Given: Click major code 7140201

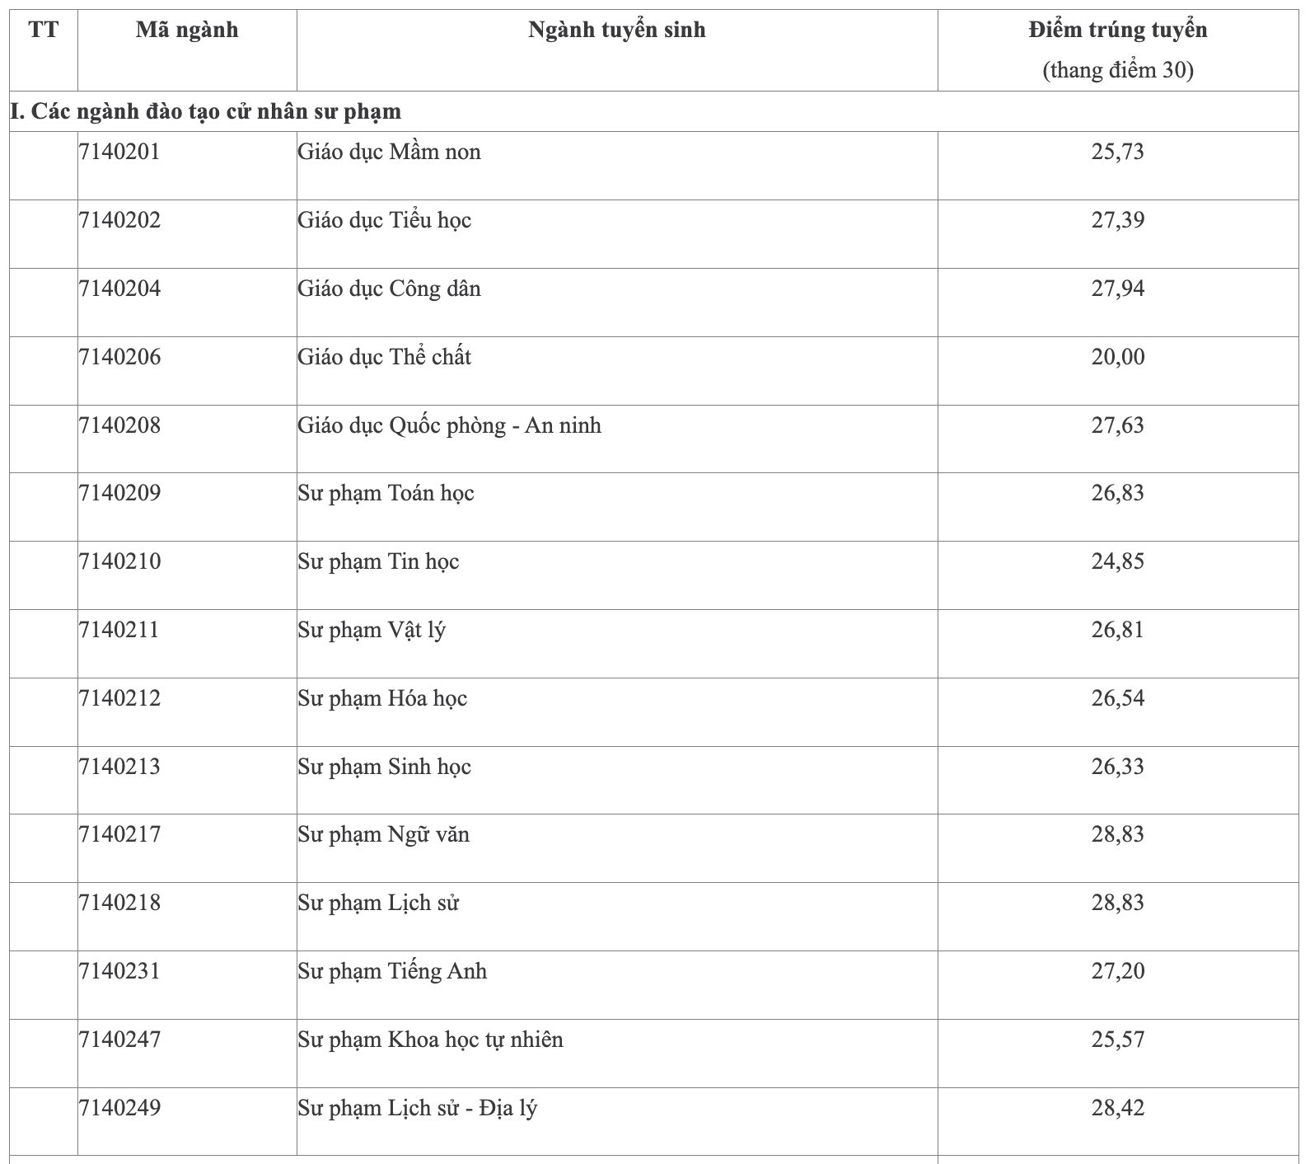Looking at the screenshot, I should [119, 153].
